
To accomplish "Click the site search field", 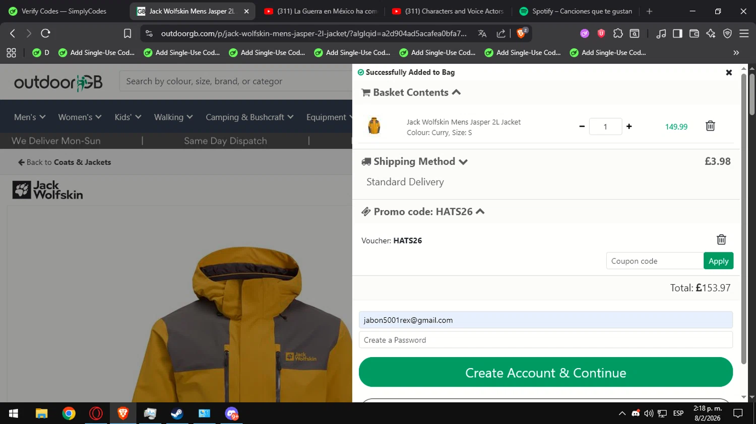I will click(x=236, y=81).
